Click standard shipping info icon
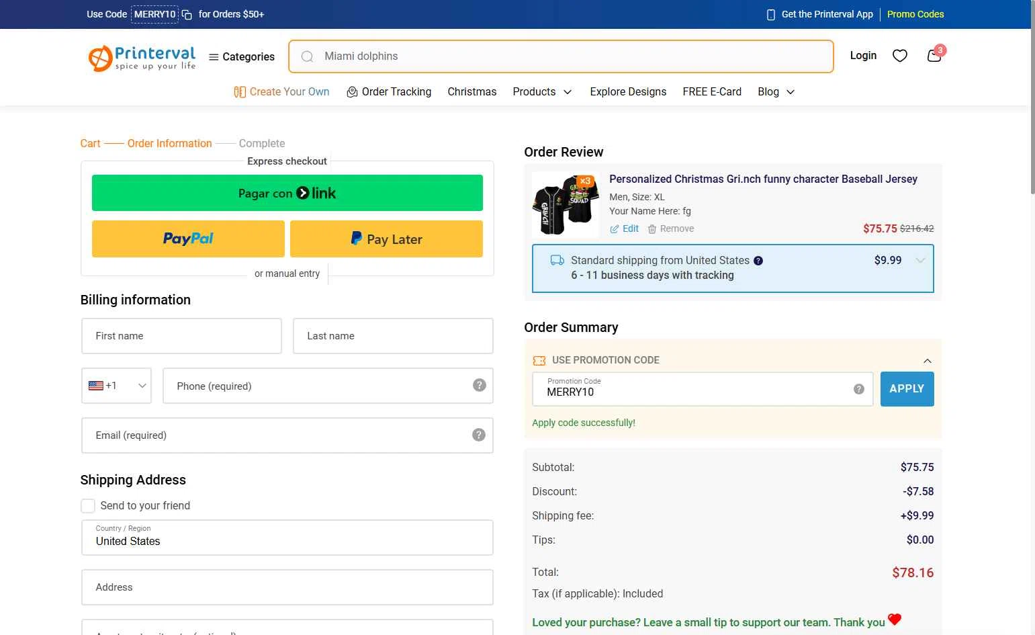The height and width of the screenshot is (635, 1035). pyautogui.click(x=758, y=261)
